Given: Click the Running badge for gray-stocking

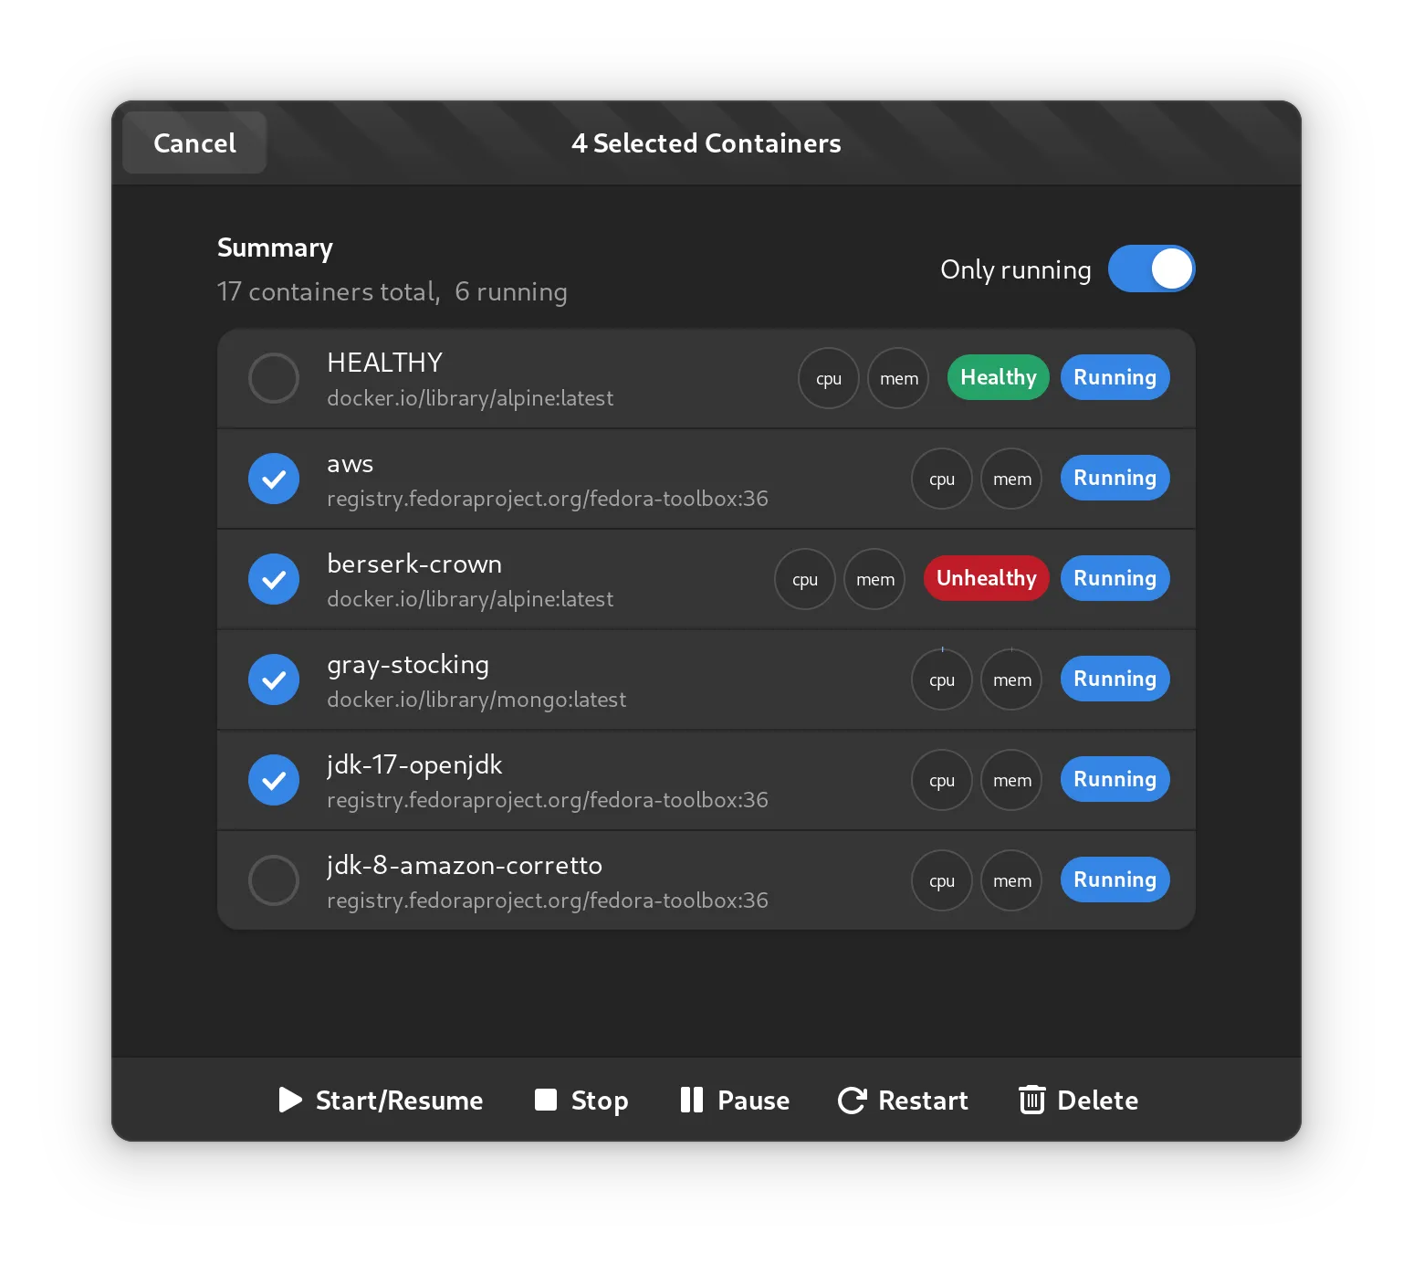Looking at the screenshot, I should click(x=1115, y=679).
